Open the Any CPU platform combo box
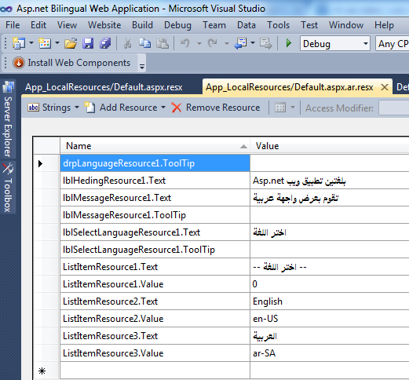Image resolution: width=409 pixels, height=380 pixels. (392, 43)
